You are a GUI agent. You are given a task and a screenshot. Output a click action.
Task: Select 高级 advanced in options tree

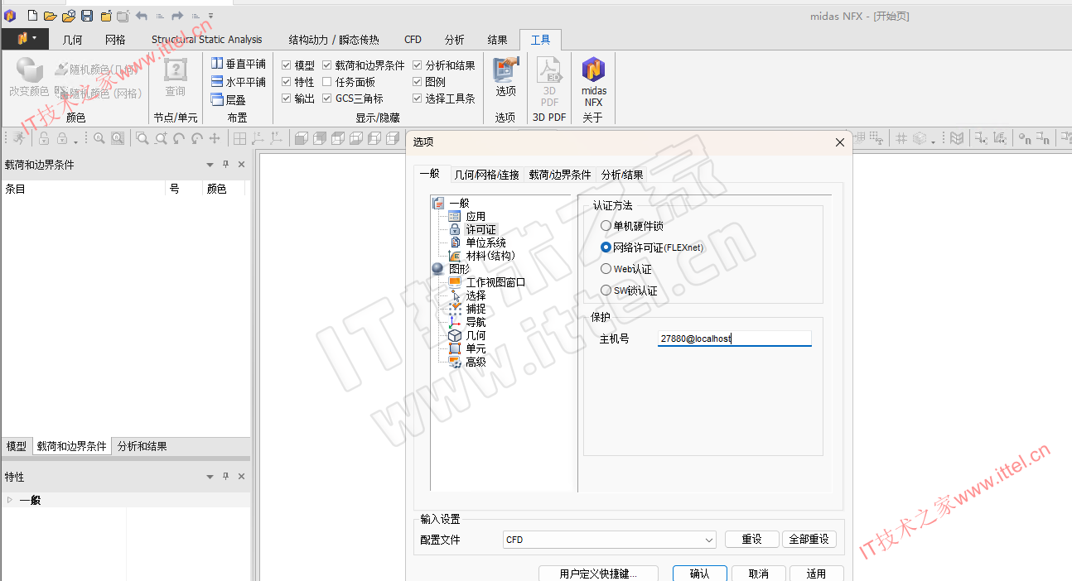[x=476, y=362]
